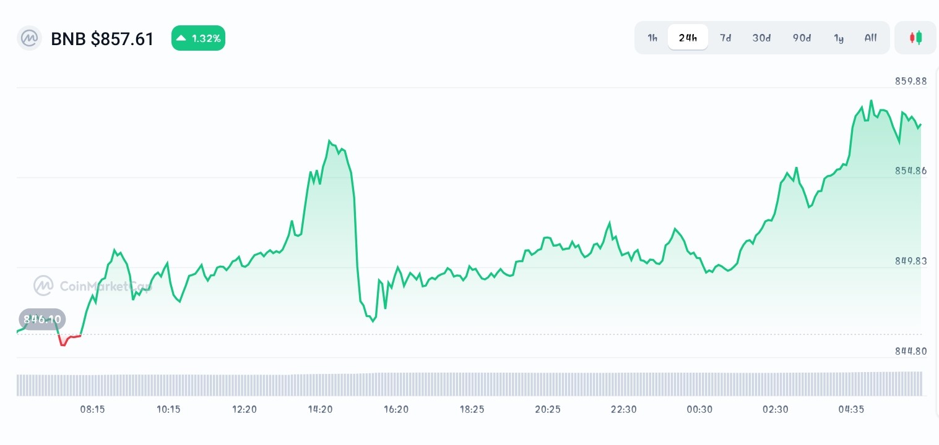
Task: Click the BNB $857.61 price title
Action: (x=102, y=39)
